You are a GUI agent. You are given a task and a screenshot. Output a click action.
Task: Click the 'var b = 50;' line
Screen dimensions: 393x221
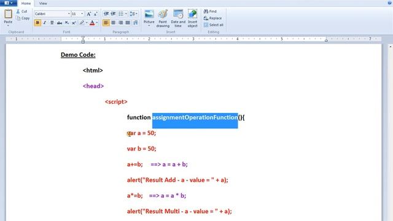142,149
